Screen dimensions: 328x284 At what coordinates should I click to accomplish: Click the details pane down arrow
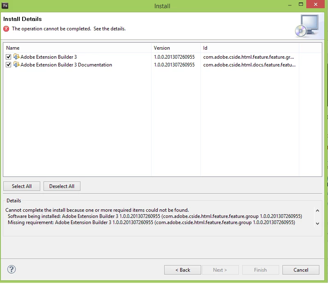(317, 223)
